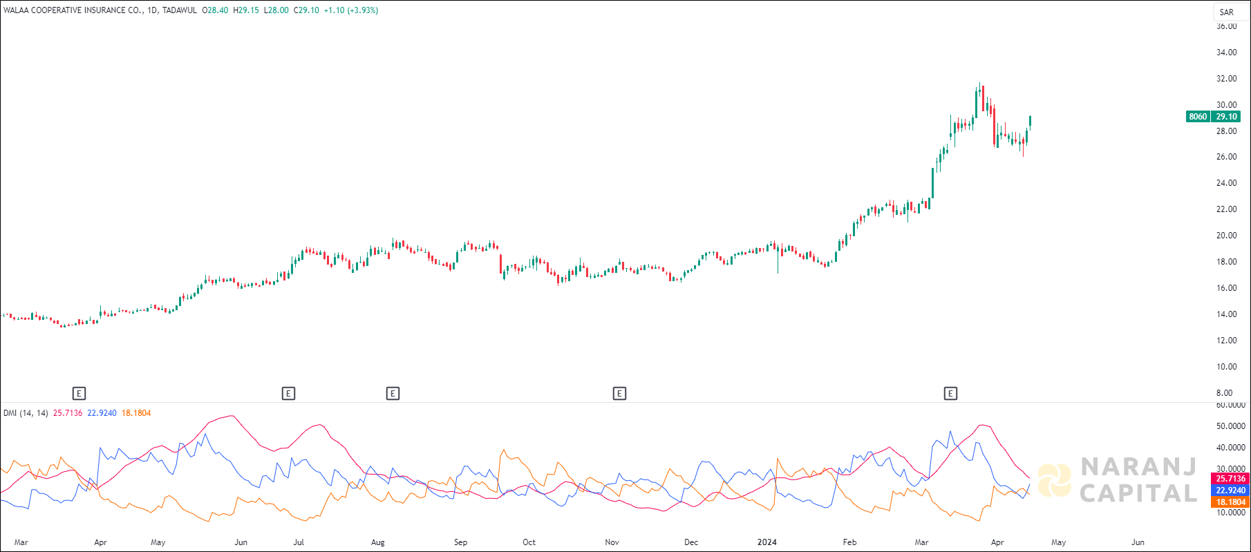The width and height of the screenshot is (1251, 552).
Task: Click the 34.00 price scale label
Action: click(1227, 53)
